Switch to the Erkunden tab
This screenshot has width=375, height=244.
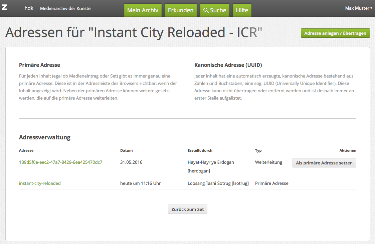coord(181,10)
